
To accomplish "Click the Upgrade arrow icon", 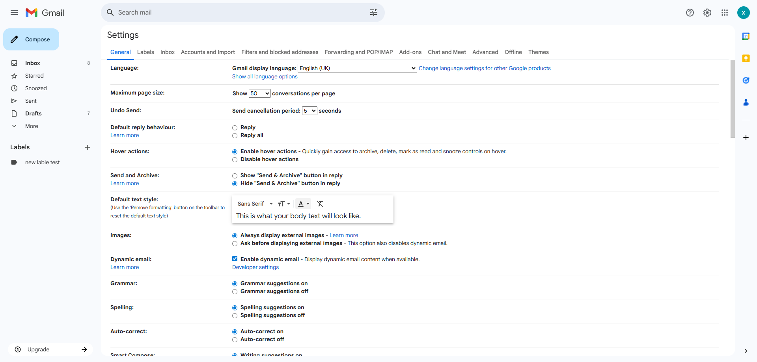I will click(84, 349).
